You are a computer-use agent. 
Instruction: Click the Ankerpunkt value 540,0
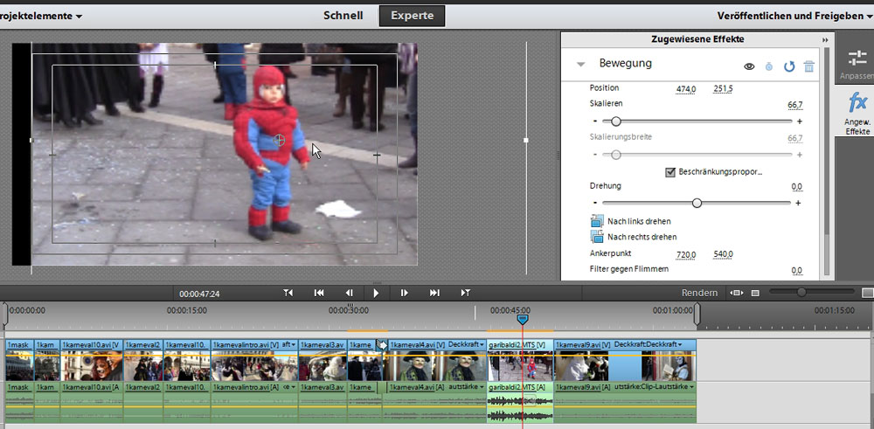tap(723, 254)
